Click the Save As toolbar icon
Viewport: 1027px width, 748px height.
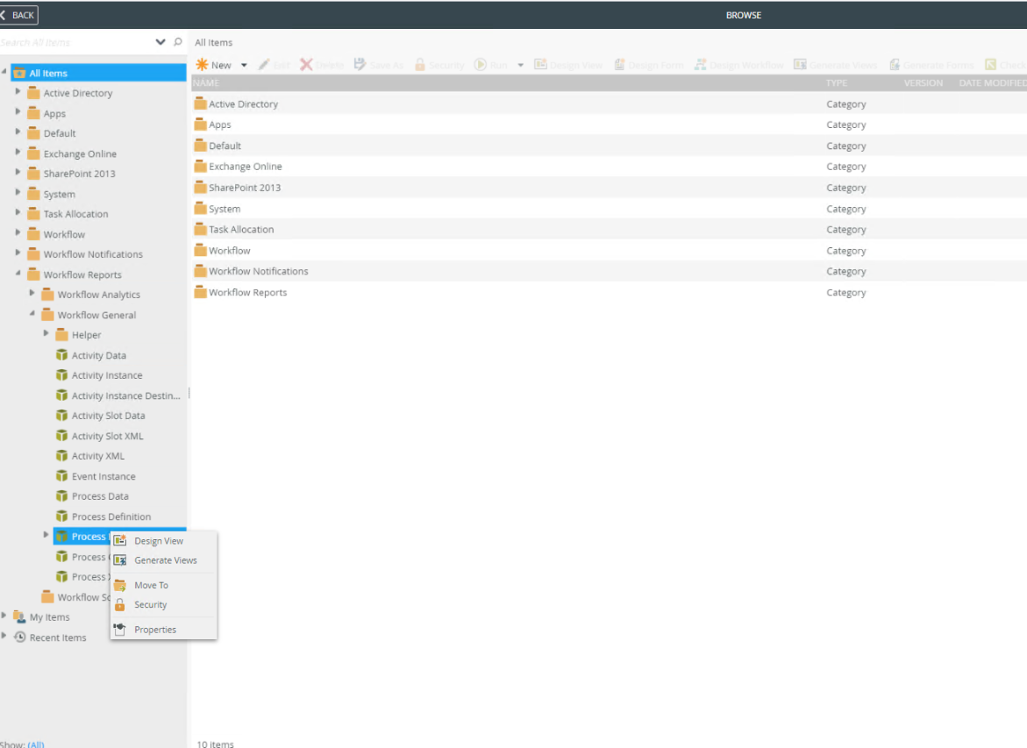tap(360, 64)
